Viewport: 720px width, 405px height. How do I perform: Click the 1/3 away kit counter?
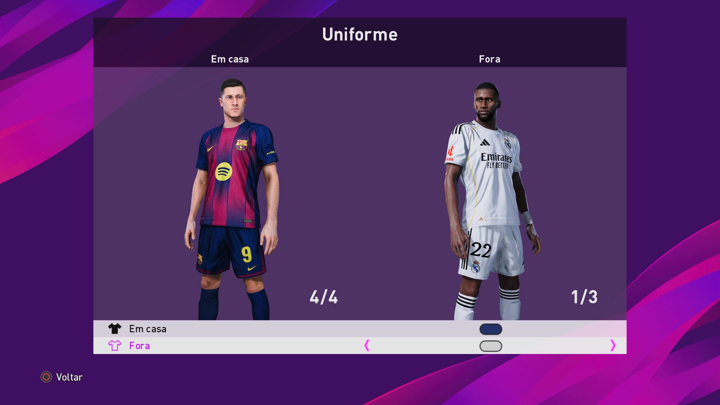[584, 297]
